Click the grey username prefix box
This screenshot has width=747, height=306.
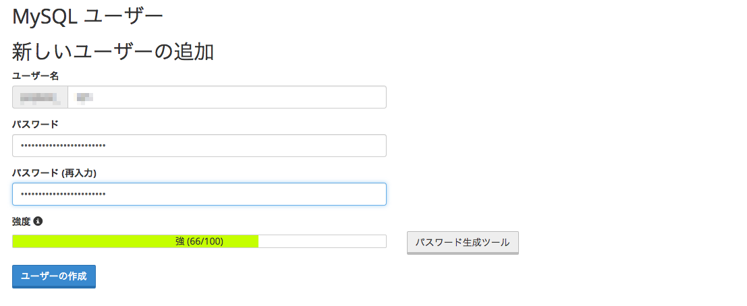(40, 97)
